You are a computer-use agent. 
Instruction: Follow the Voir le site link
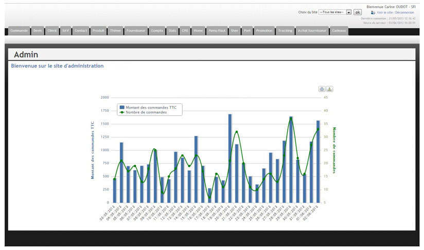(385, 12)
